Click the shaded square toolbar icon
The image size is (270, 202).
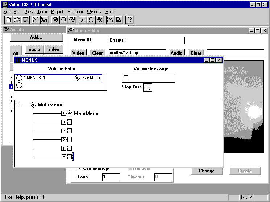[x=119, y=20]
